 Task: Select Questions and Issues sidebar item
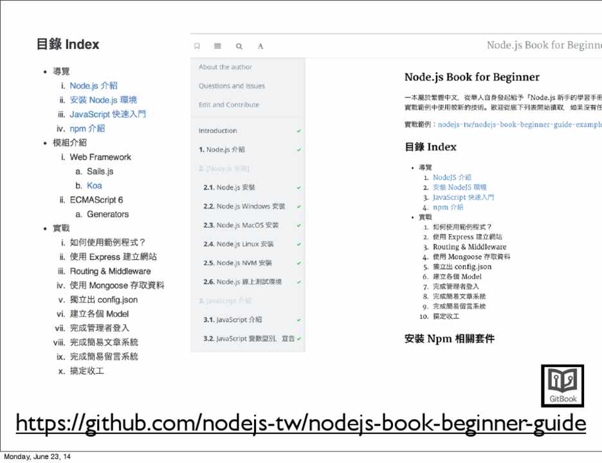click(x=232, y=86)
